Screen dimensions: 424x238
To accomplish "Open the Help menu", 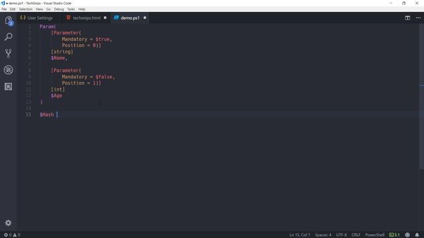I will 81,9.
